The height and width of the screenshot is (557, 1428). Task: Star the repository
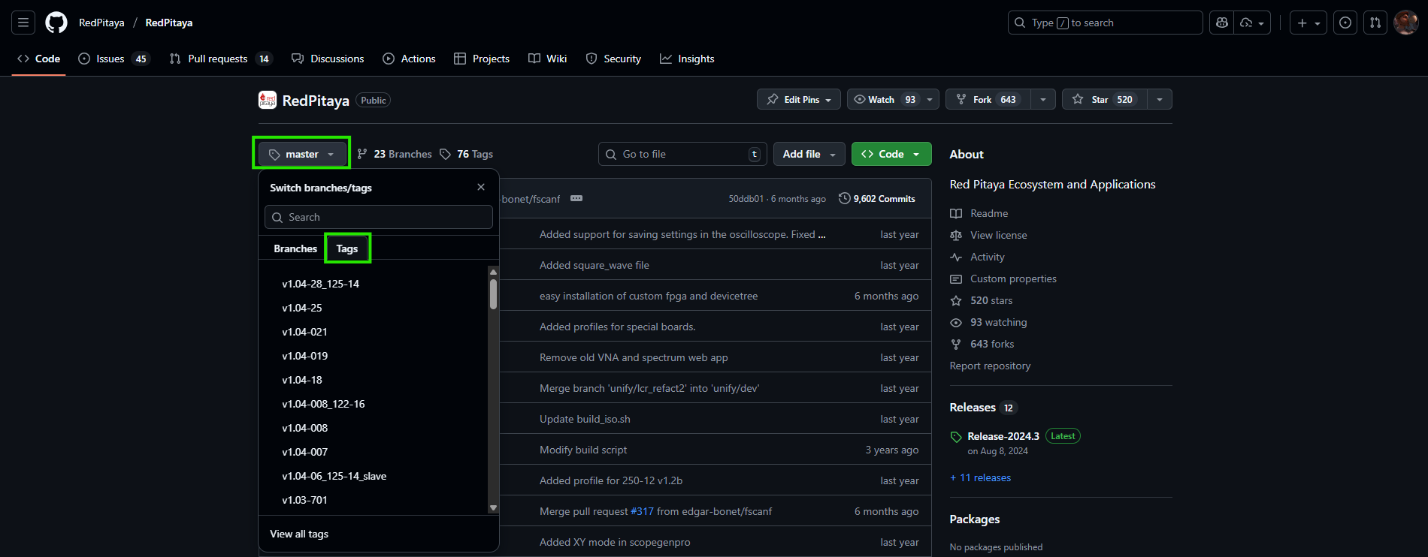pos(1104,99)
